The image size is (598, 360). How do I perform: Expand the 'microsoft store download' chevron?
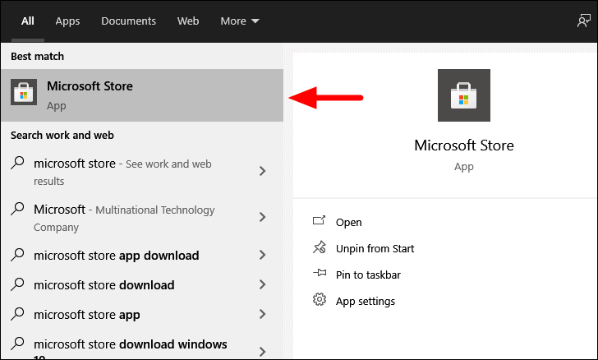pyautogui.click(x=262, y=284)
